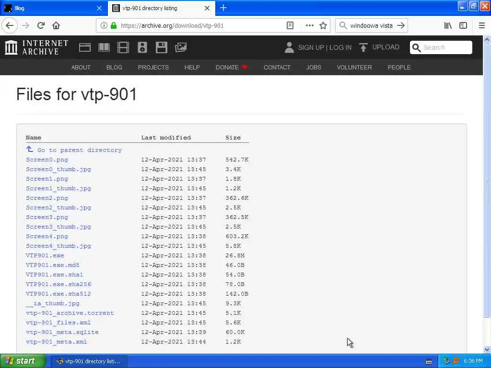The image size is (491, 368).
Task: Click the user avatar icon
Action: pos(289,47)
